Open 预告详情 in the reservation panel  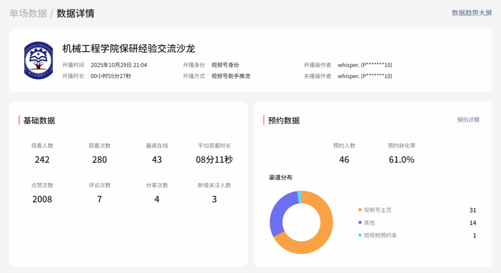(x=468, y=120)
